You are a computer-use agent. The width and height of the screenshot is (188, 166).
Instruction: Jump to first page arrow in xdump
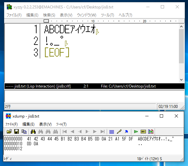click(x=65, y=132)
